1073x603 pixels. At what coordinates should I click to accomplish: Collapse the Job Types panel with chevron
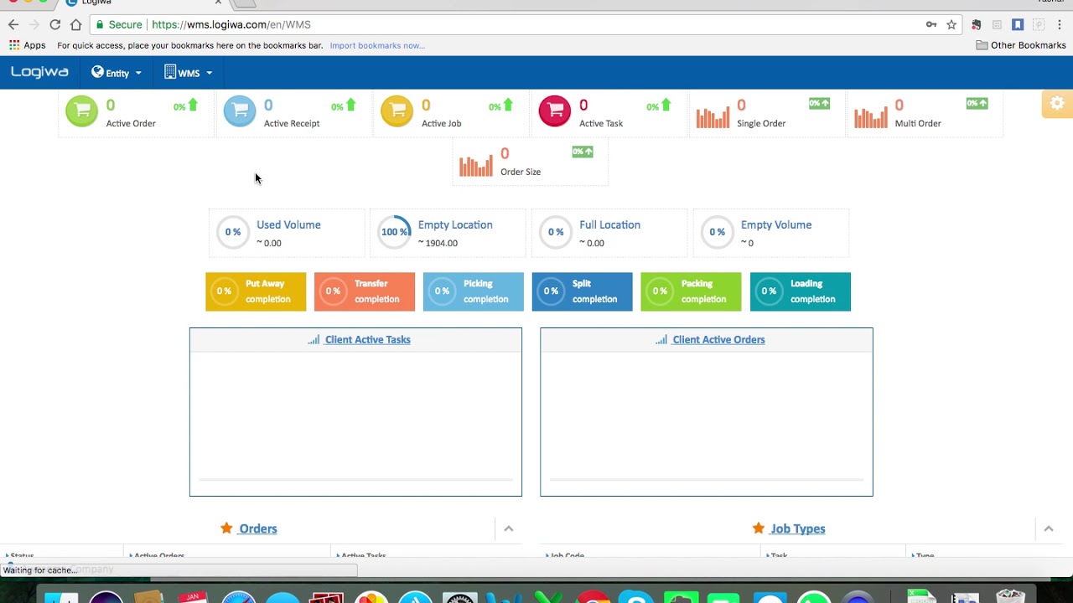(x=1049, y=528)
